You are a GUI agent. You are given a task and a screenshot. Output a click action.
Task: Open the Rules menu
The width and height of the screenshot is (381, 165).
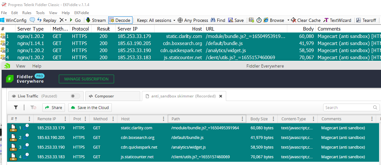click(27, 13)
